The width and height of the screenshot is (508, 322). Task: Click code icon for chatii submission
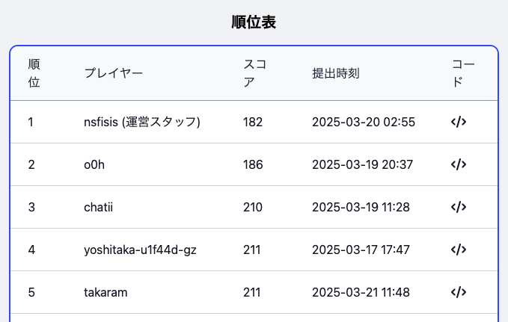[x=459, y=207]
